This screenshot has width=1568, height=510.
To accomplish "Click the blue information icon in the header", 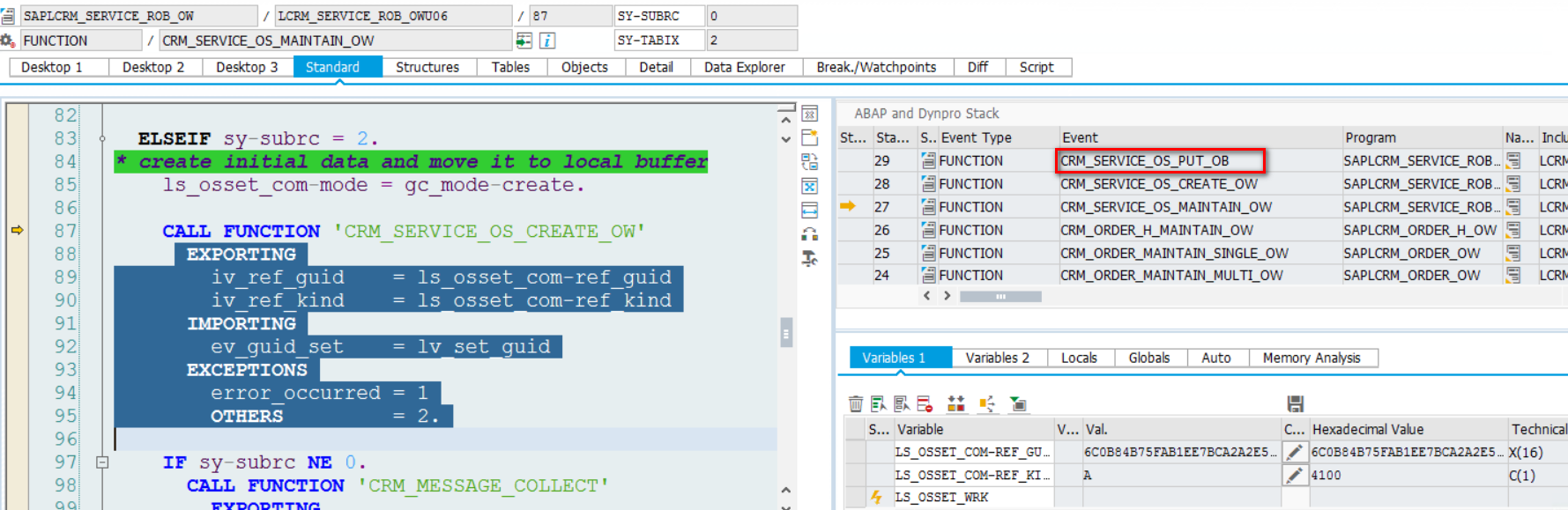I will point(546,41).
